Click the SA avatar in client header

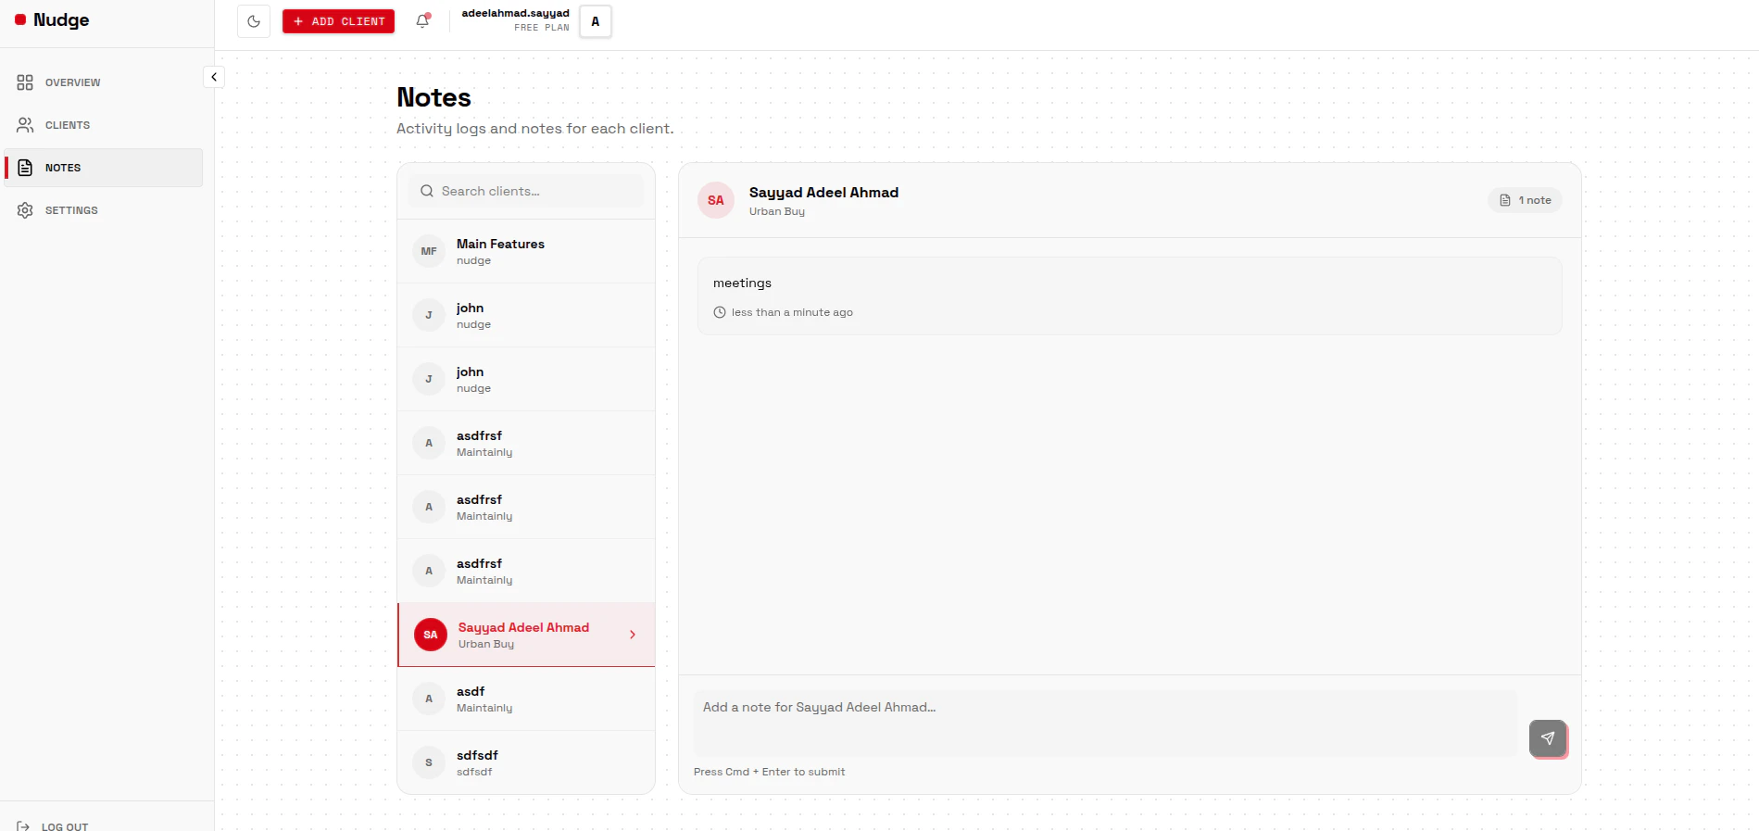coord(716,200)
